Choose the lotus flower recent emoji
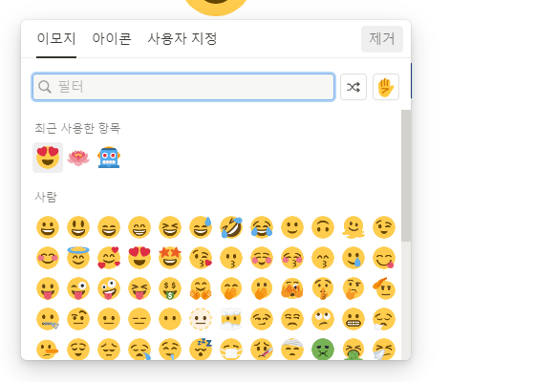The width and height of the screenshot is (535, 382). (x=78, y=158)
